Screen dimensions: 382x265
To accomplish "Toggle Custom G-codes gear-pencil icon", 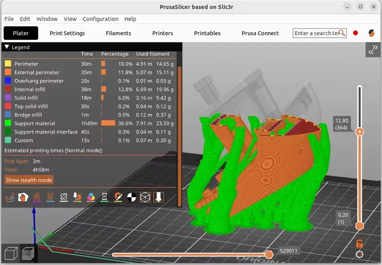I will tap(118, 197).
